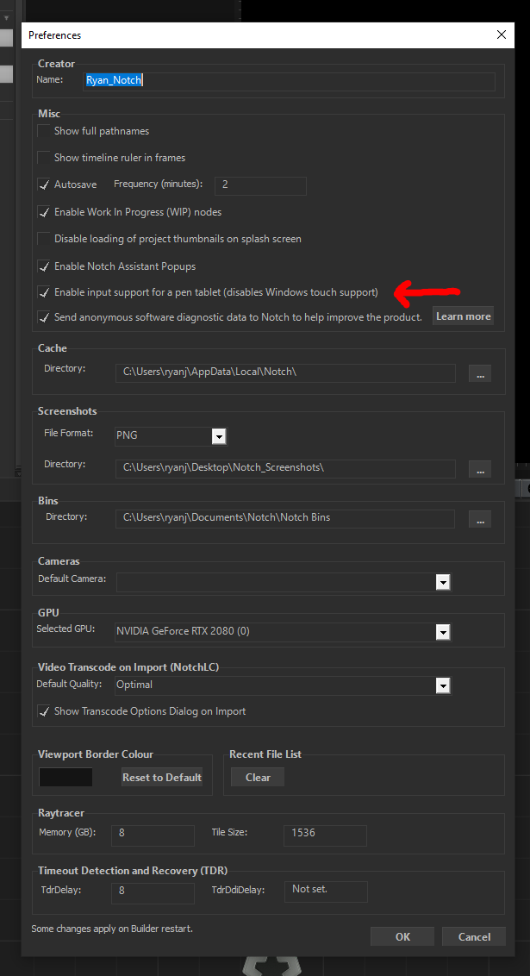Pick the Viewport Border Colour swatch
The height and width of the screenshot is (976, 530).
[x=66, y=778]
